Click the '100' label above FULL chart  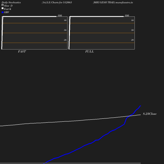(x=127, y=15)
